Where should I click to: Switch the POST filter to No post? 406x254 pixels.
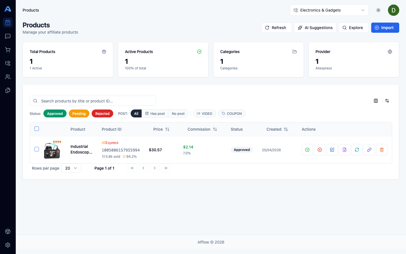pyautogui.click(x=178, y=113)
